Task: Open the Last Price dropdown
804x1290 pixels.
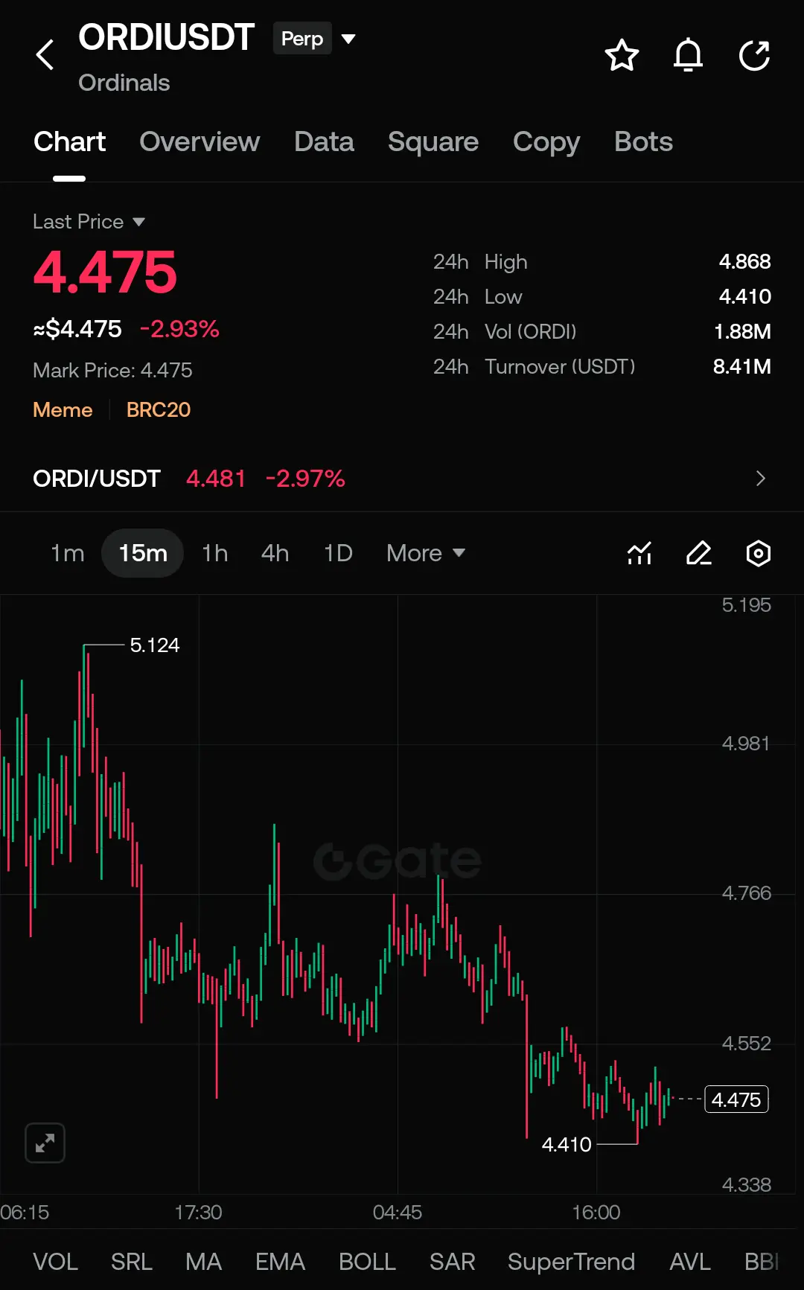Action: 89,222
